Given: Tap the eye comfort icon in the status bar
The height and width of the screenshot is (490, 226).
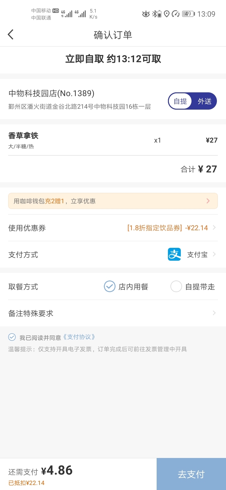Looking at the screenshot, I should point(146,14).
